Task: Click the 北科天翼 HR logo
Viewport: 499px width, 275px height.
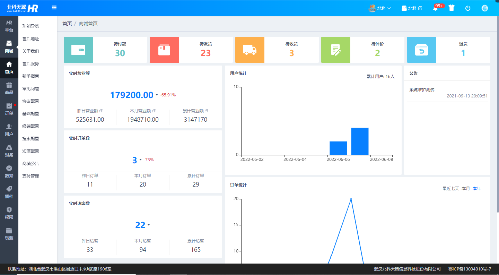Action: pyautogui.click(x=23, y=8)
